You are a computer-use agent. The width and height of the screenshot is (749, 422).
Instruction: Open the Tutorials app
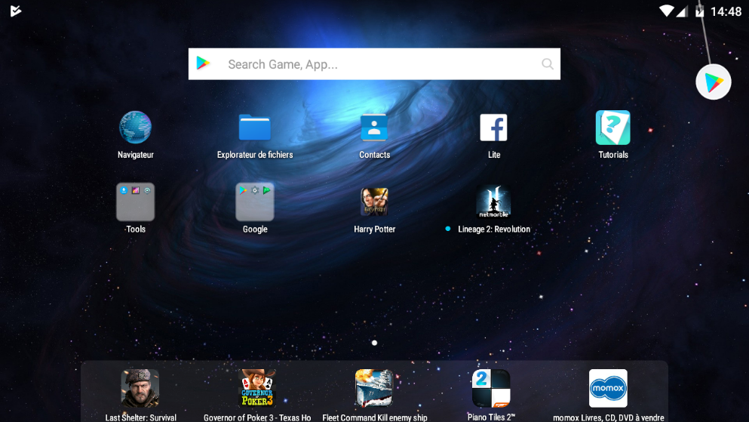(612, 128)
